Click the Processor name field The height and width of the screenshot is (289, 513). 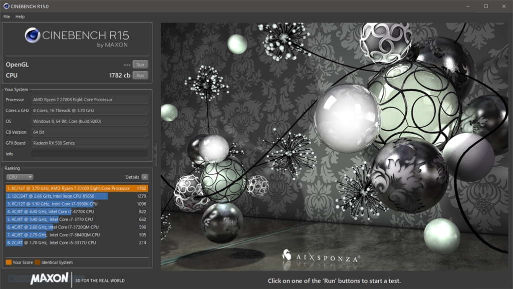coord(90,100)
